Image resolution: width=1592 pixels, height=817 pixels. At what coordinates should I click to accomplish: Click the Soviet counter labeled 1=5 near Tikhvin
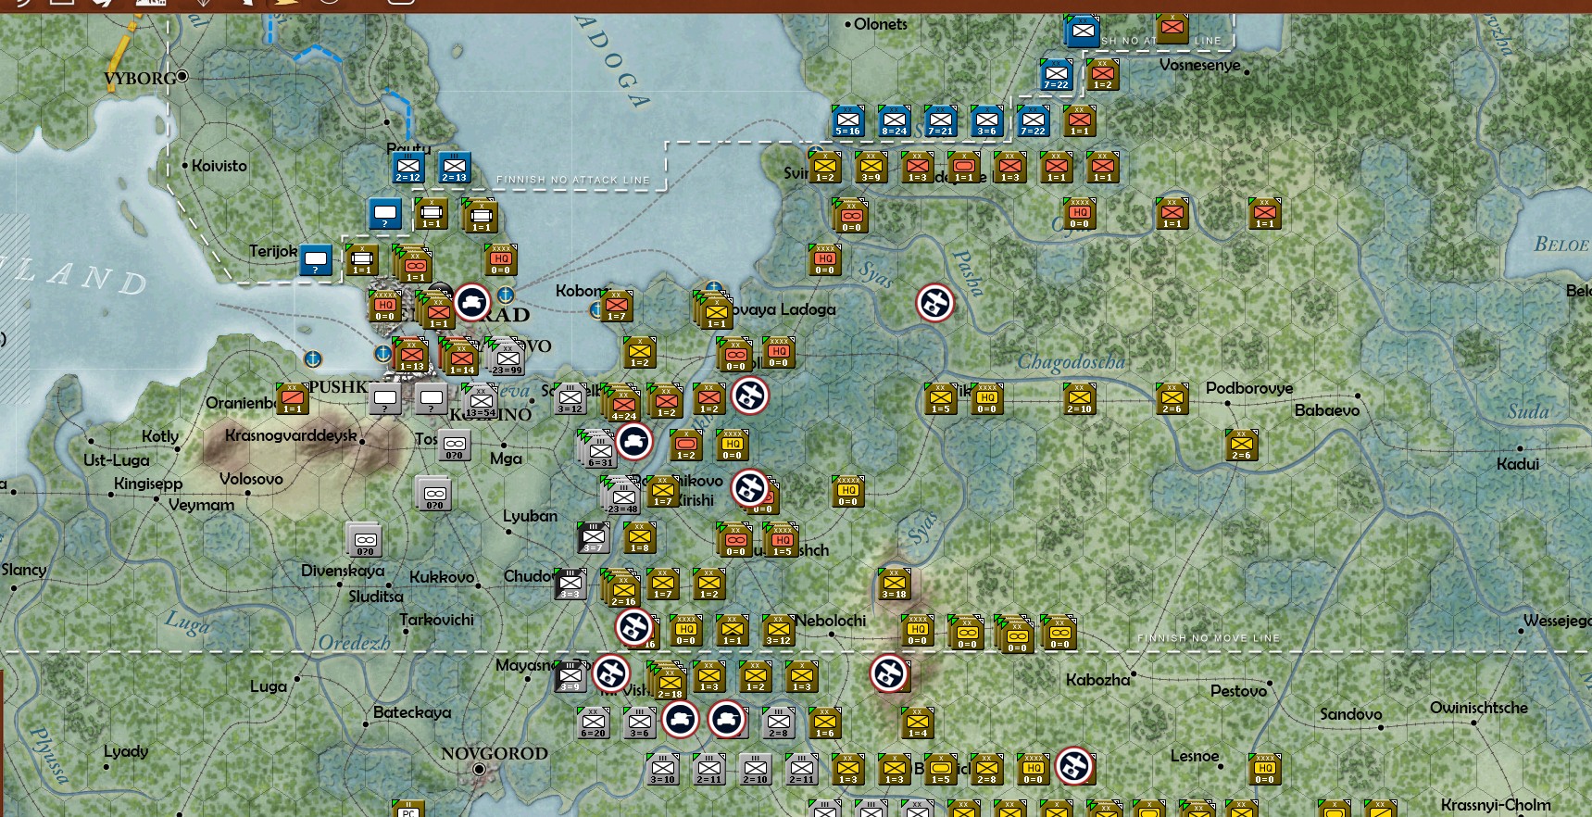pos(941,399)
